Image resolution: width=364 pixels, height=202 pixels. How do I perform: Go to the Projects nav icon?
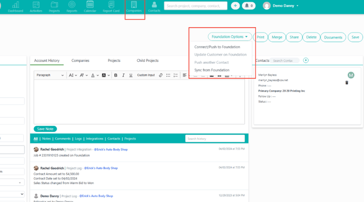click(54, 6)
